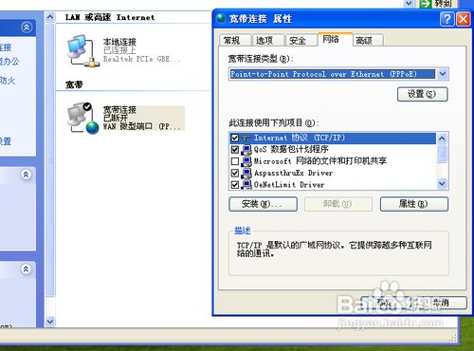The height and width of the screenshot is (351, 474).
Task: Click the 已连接上 status text
Action: [x=119, y=50]
